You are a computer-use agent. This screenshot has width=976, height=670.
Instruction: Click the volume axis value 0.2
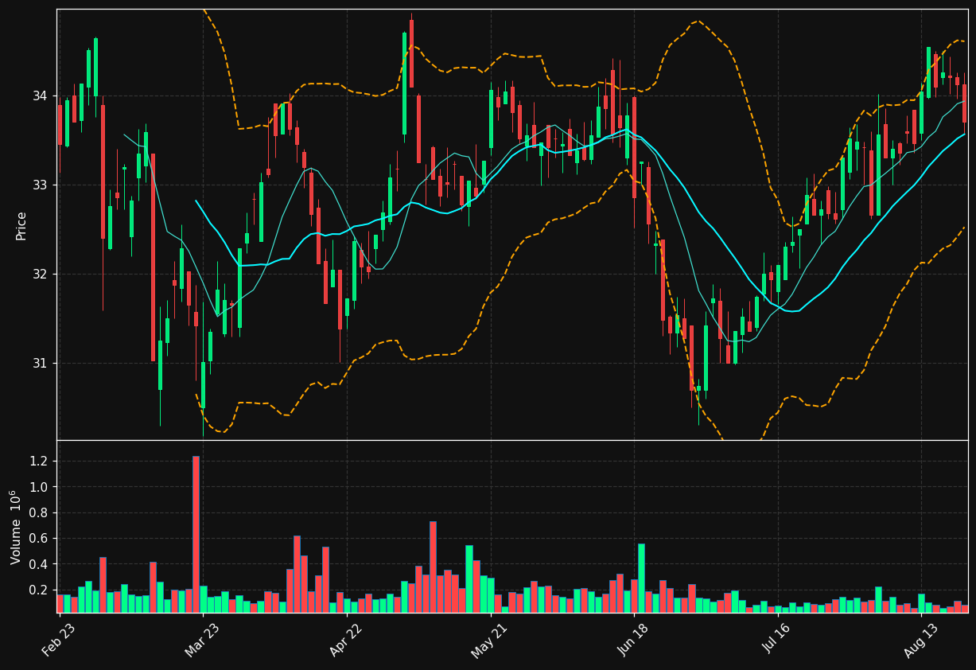39,590
